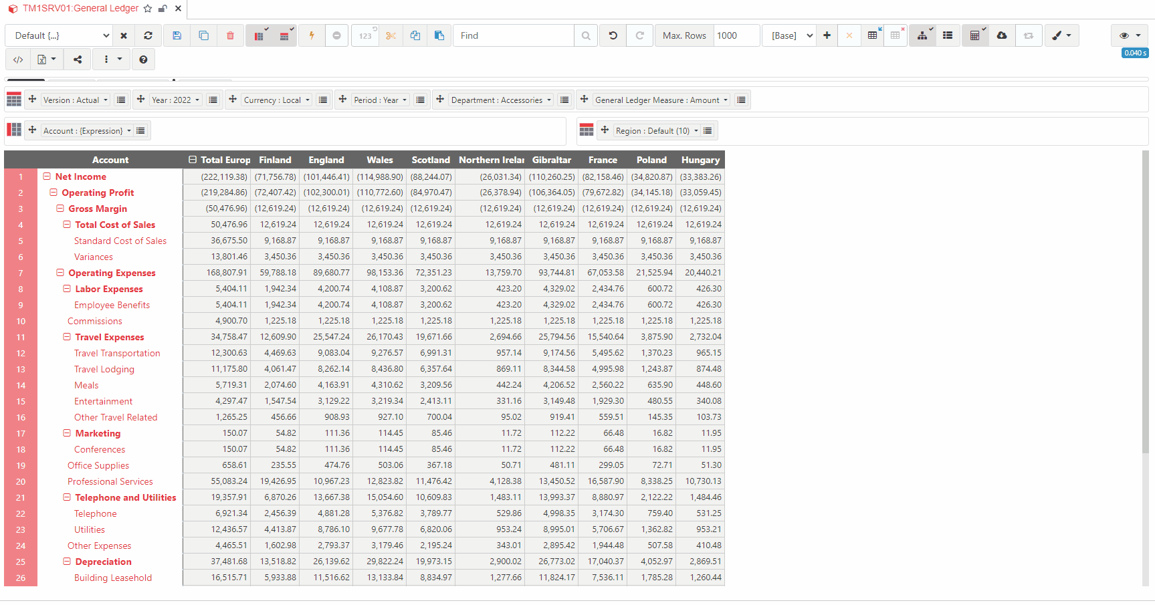Toggle zero suppression with the minus-circle icon
Screen dimensions: 1155x605
[337, 35]
